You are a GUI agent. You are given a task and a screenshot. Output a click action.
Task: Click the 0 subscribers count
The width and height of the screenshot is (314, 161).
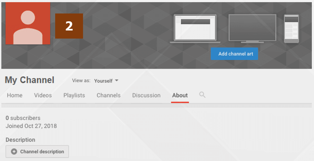click(23, 118)
